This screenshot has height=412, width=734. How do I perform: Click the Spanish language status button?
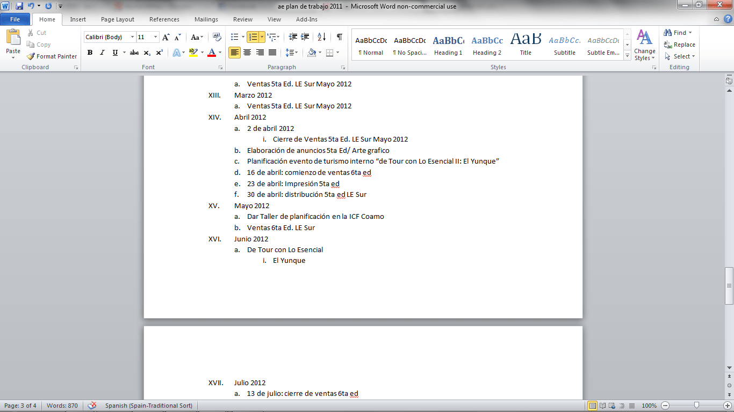point(149,406)
